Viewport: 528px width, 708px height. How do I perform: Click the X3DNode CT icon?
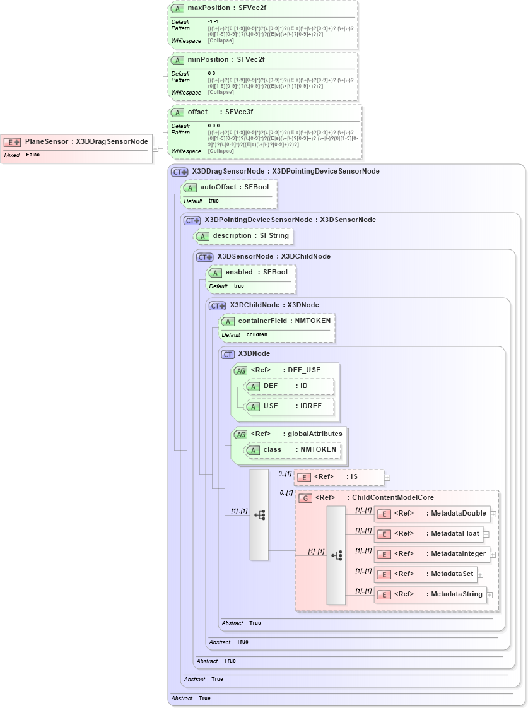[x=228, y=355]
